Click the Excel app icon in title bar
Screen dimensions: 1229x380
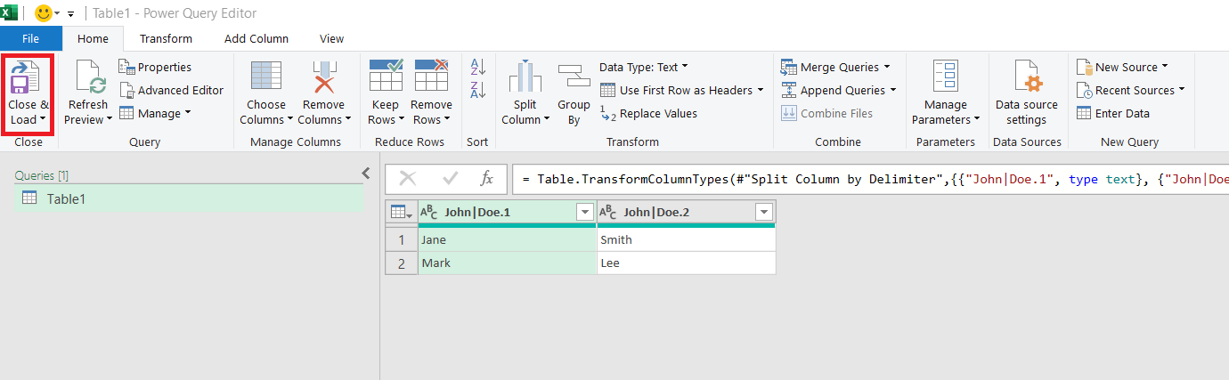tap(11, 13)
